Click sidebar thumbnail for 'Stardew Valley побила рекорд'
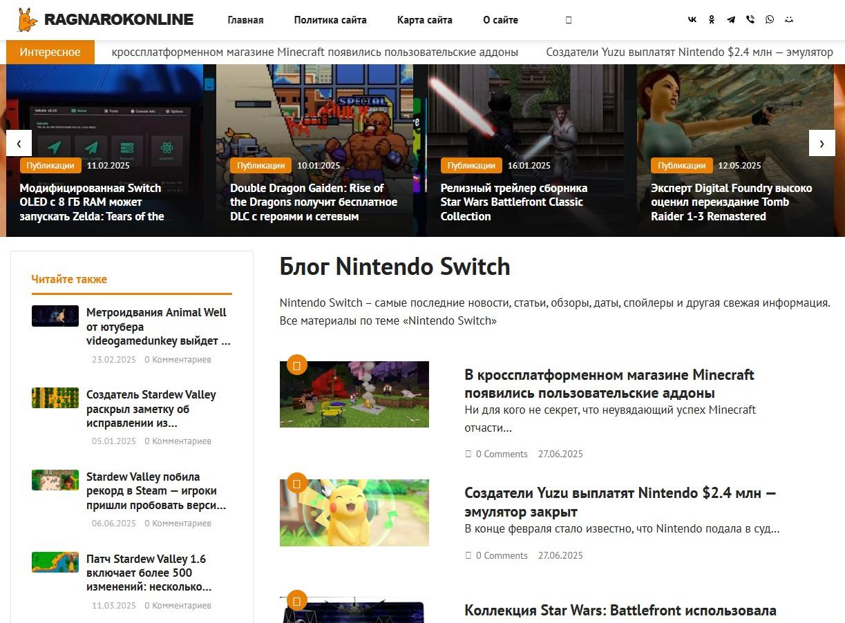The height and width of the screenshot is (623, 845). (x=55, y=480)
